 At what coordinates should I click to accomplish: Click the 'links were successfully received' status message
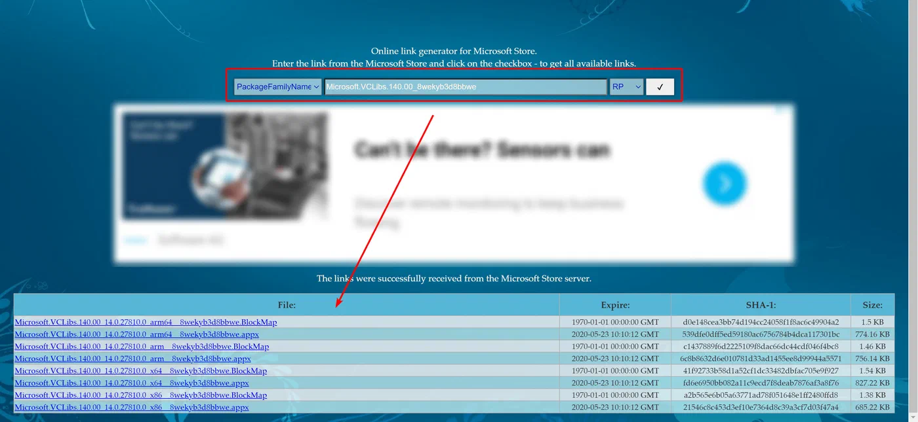454,278
